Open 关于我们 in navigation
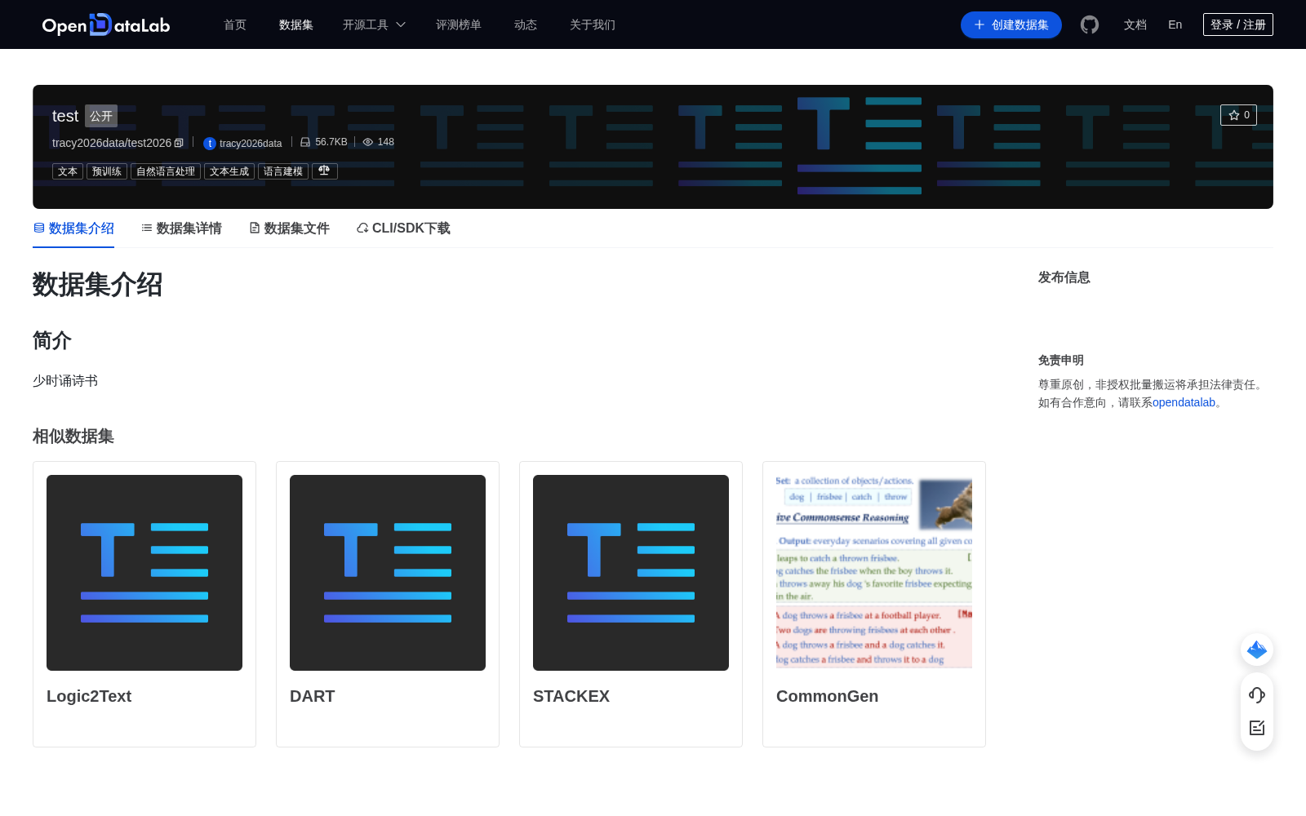 (593, 24)
